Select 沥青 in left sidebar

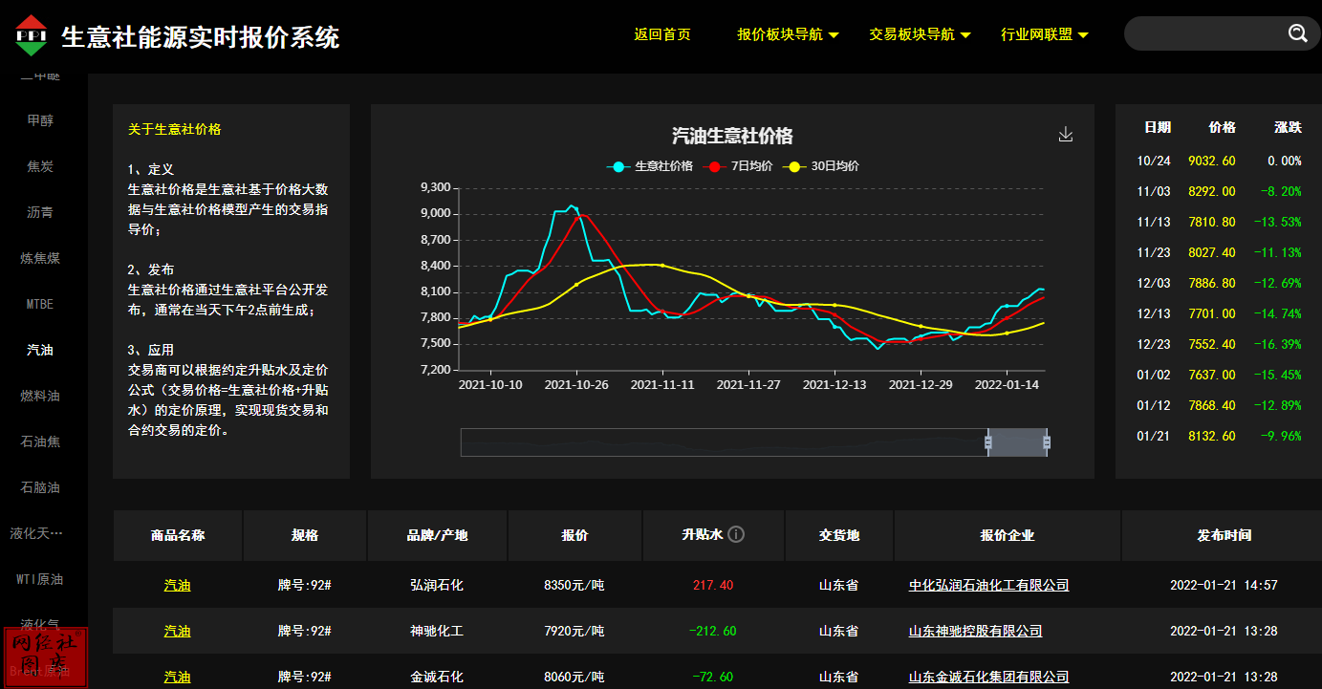tap(40, 212)
